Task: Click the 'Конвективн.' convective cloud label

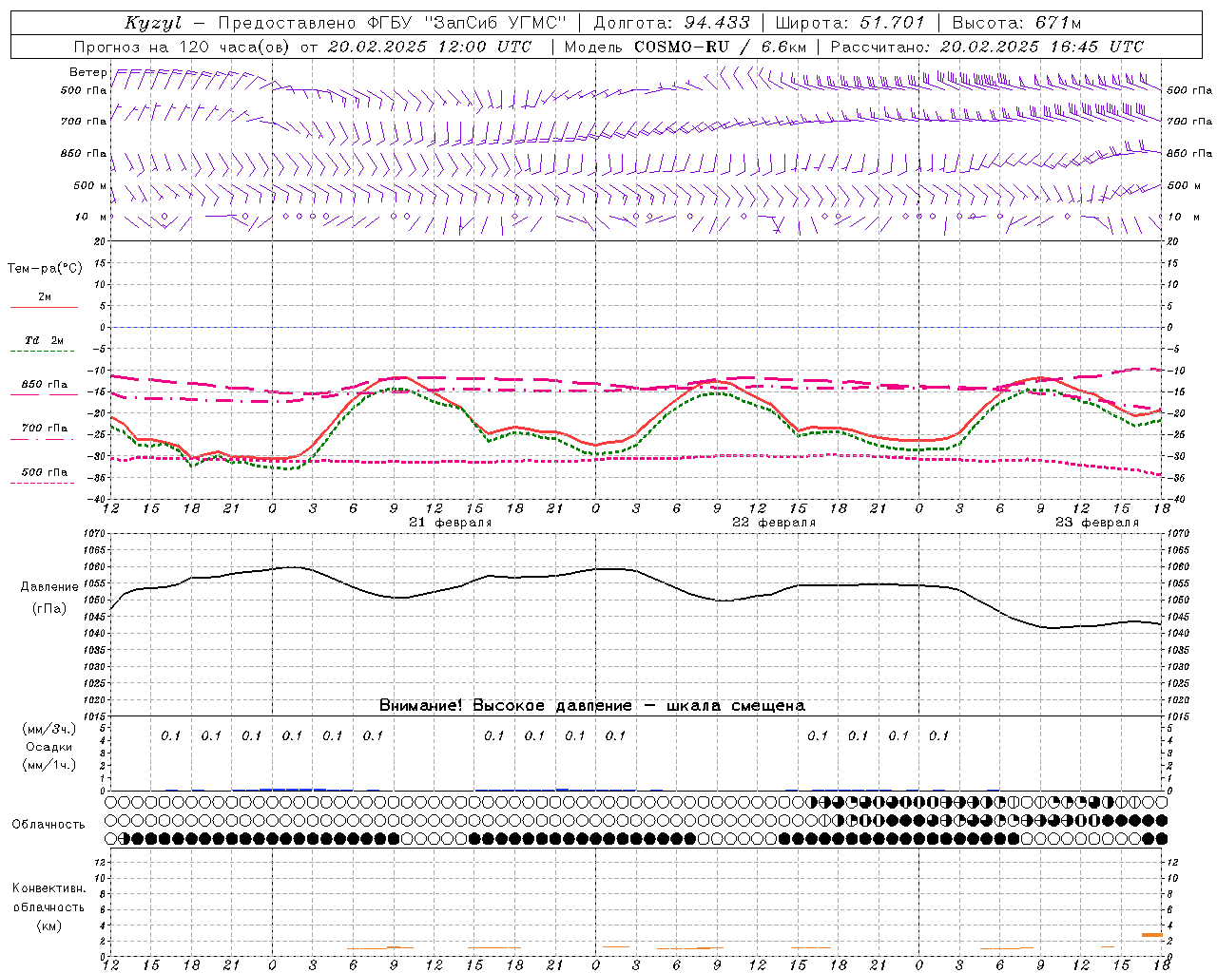Action: point(49,888)
